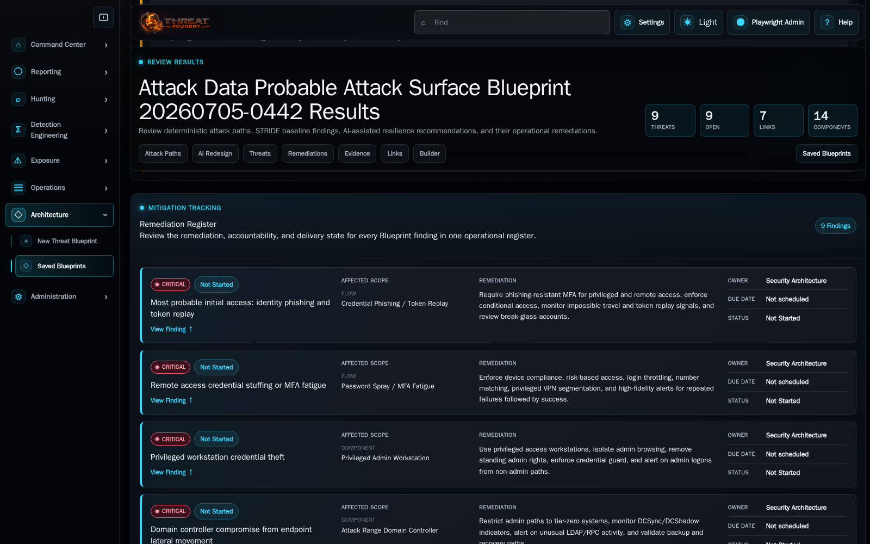Viewport: 870px width, 544px height.
Task: View Finding for privileged workstation theft
Action: [171, 472]
